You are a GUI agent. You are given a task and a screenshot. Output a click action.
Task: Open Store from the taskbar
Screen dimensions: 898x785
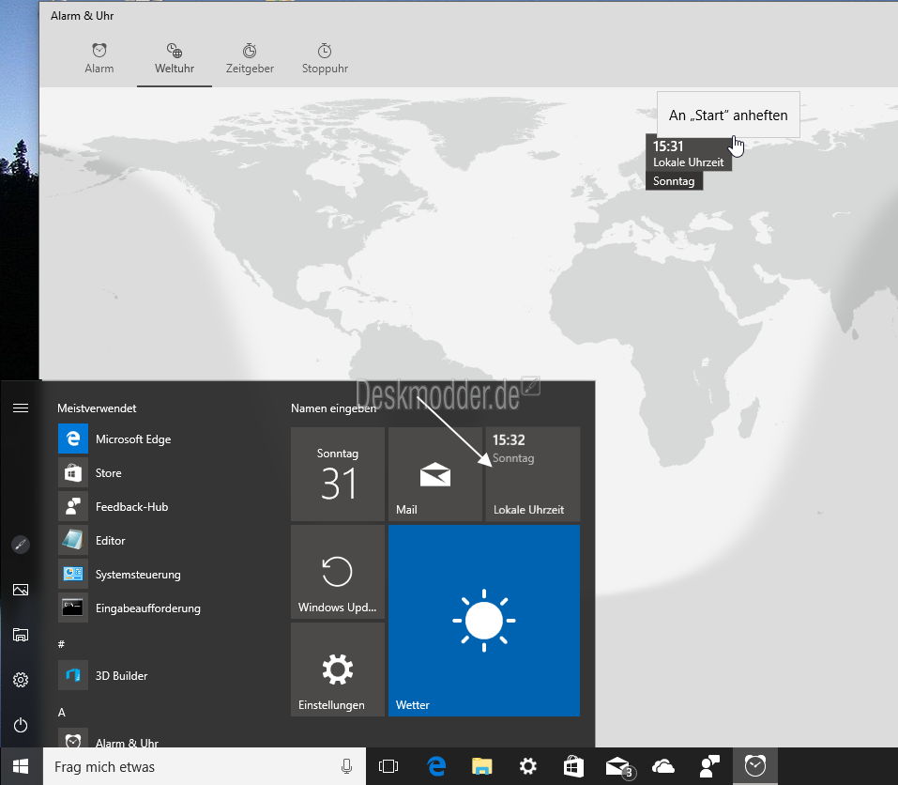coord(573,766)
